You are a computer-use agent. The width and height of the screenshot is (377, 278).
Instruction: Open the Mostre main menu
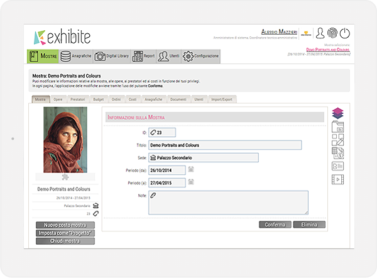pos(43,57)
